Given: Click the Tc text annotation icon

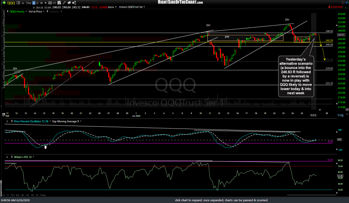Looking at the screenshot, I should coord(50,3).
